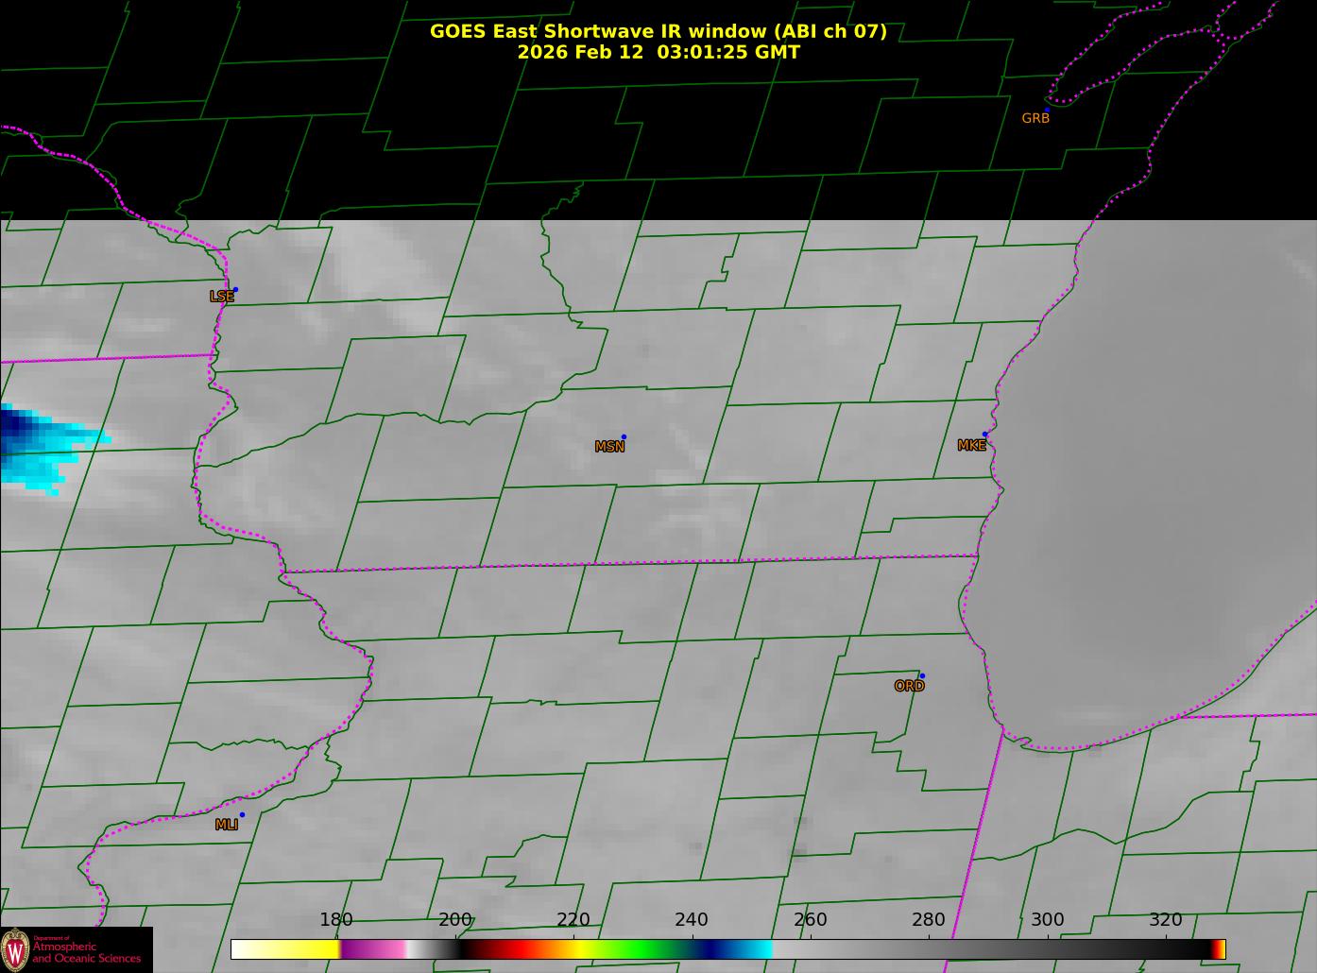This screenshot has height=973, width=1317.
Task: Click the blue dot marker at MSN
Action: point(624,436)
